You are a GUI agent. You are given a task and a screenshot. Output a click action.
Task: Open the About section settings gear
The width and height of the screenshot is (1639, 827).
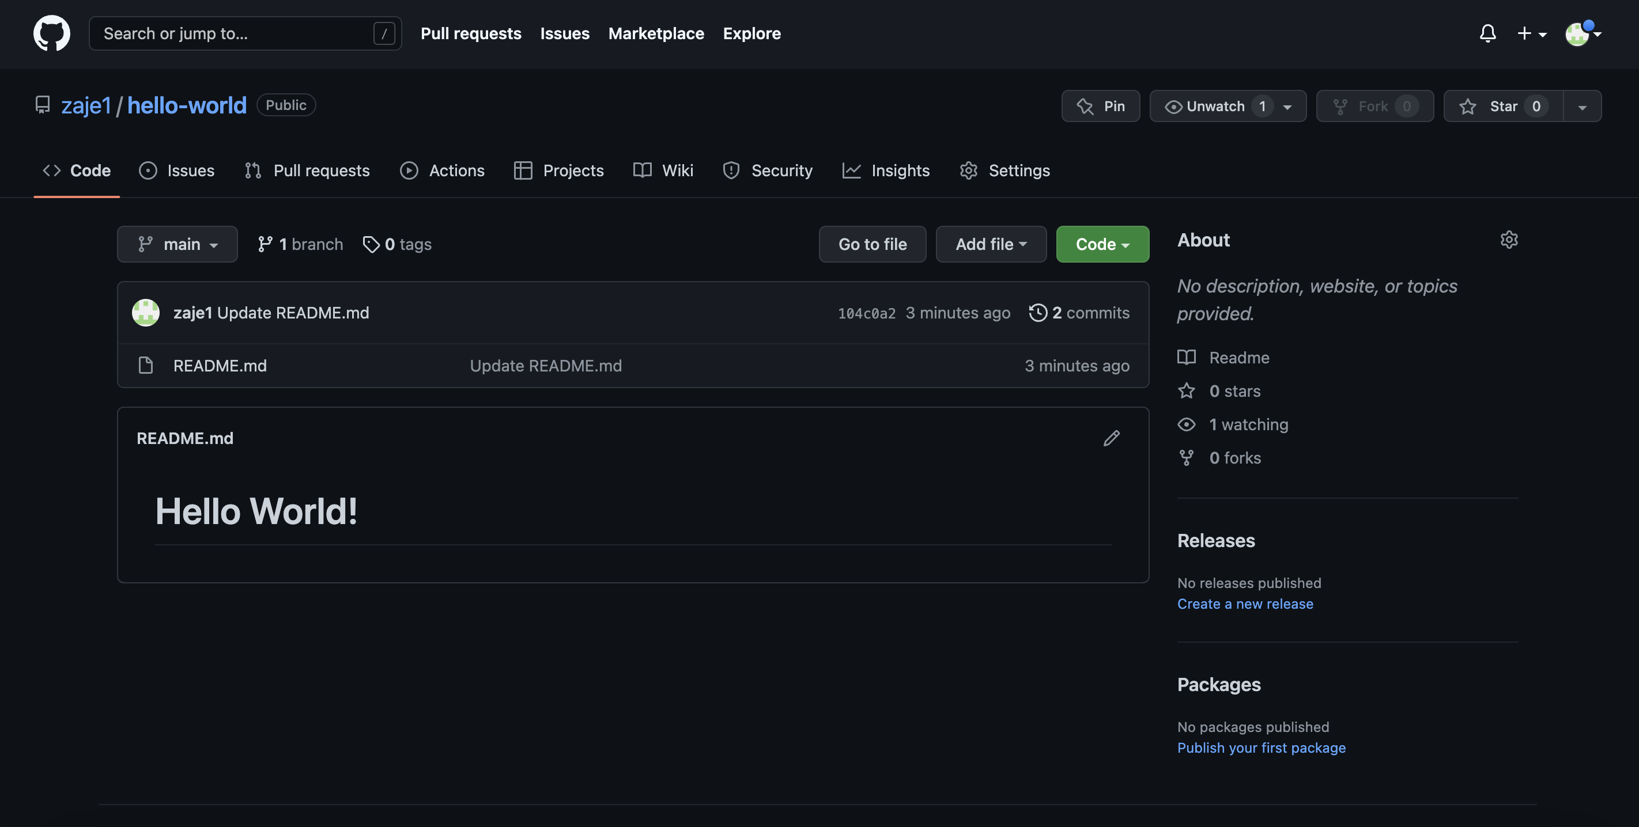[x=1509, y=240]
